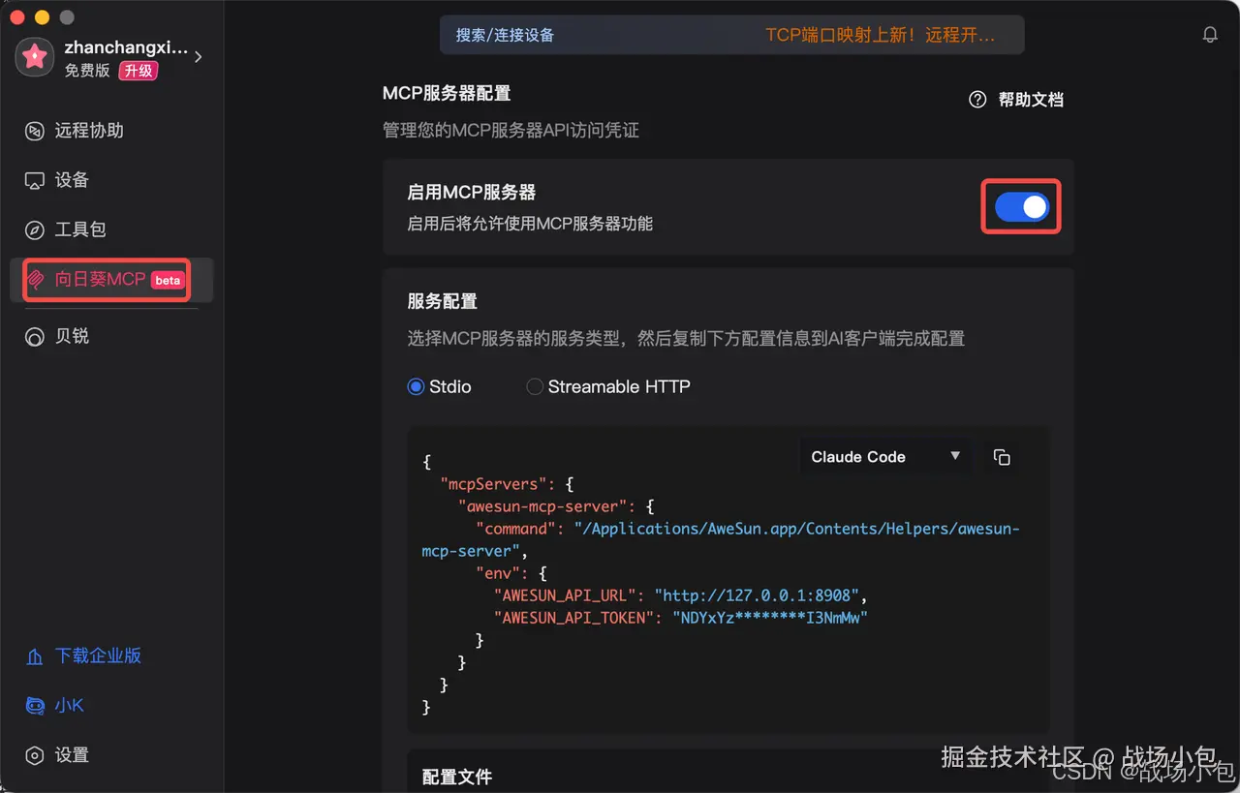
Task: Expand the user profile zhanchangxi chevron
Action: [x=198, y=56]
